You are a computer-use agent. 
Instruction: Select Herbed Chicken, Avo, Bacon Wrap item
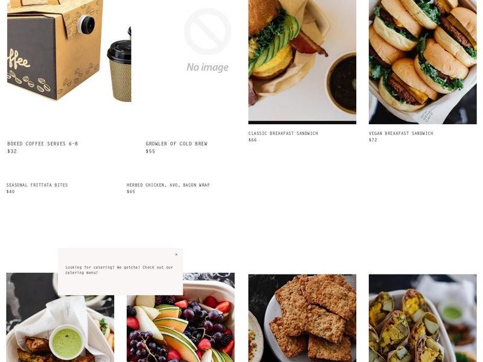click(x=168, y=185)
